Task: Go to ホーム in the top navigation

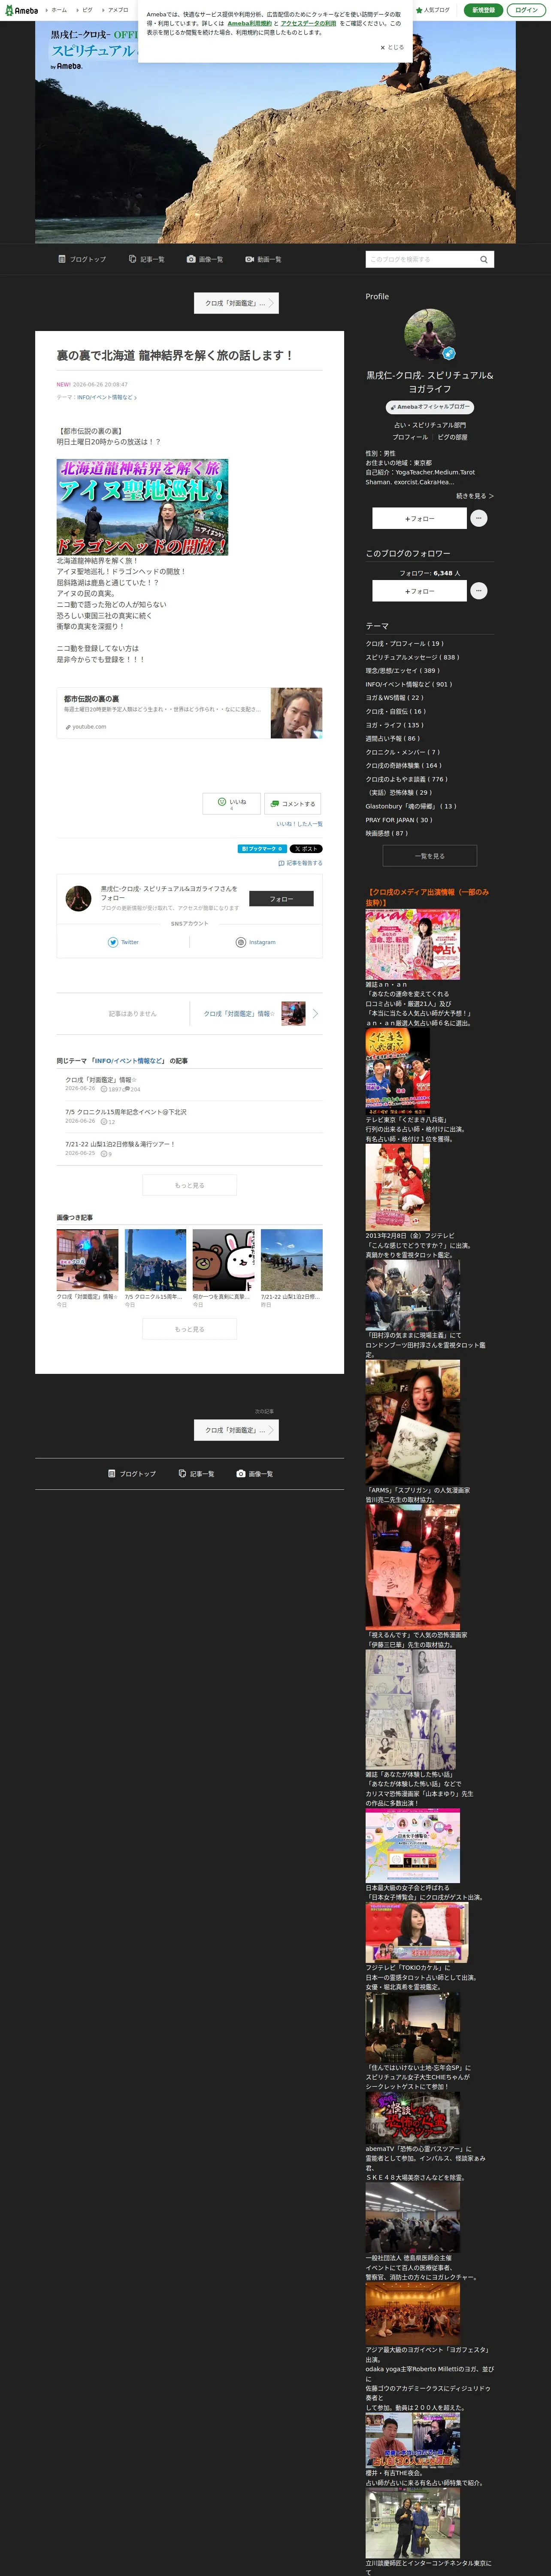Action: pos(59,10)
